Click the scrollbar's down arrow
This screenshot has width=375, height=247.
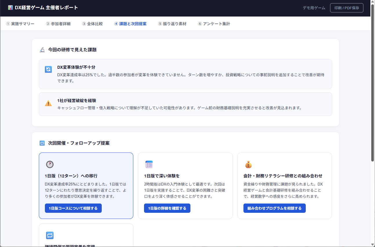pos(373,245)
